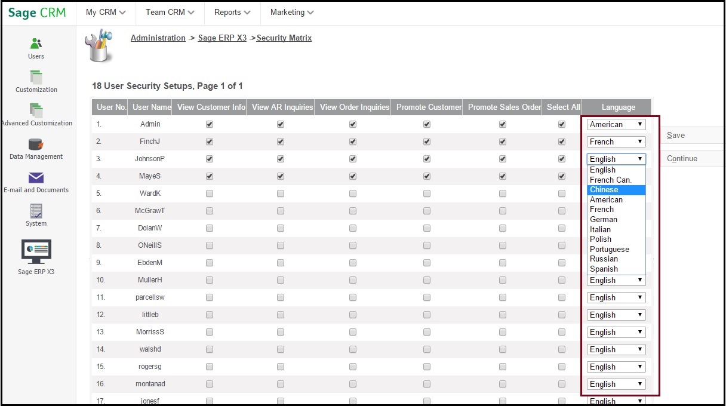Uncheck View AR Inquiries for FinchJ

(x=281, y=142)
